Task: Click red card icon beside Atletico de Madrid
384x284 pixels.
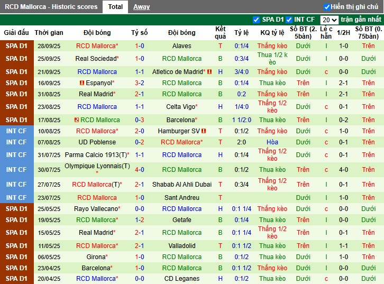Action: [209, 72]
